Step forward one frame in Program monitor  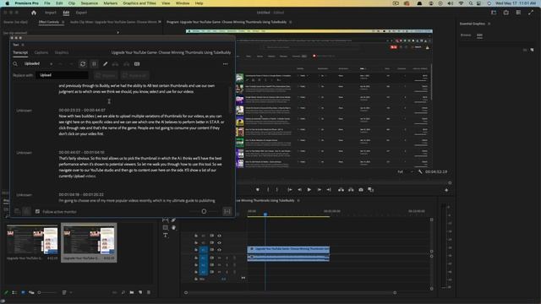tap(320, 189)
